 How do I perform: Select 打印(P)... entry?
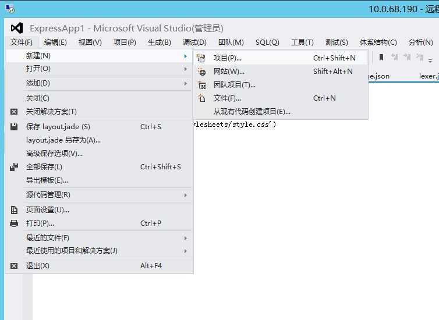pyautogui.click(x=100, y=223)
